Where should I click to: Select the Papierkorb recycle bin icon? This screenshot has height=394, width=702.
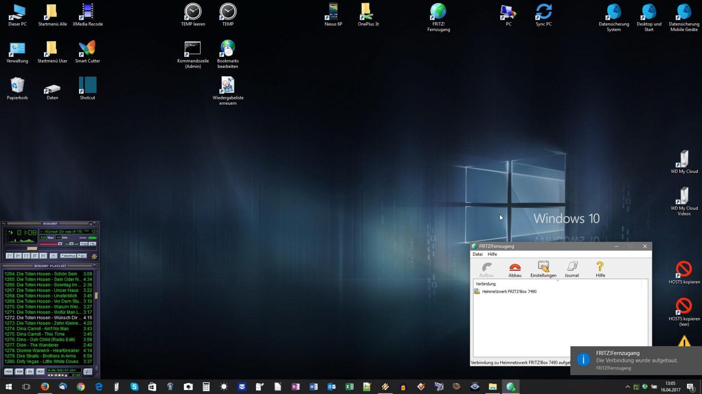[18, 89]
